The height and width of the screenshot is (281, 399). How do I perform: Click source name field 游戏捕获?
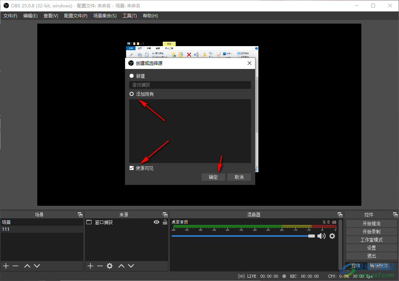(x=190, y=85)
